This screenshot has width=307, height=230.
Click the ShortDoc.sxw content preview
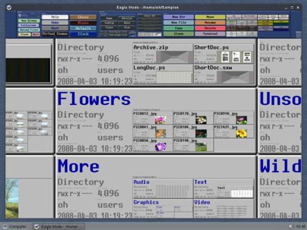click(235, 77)
